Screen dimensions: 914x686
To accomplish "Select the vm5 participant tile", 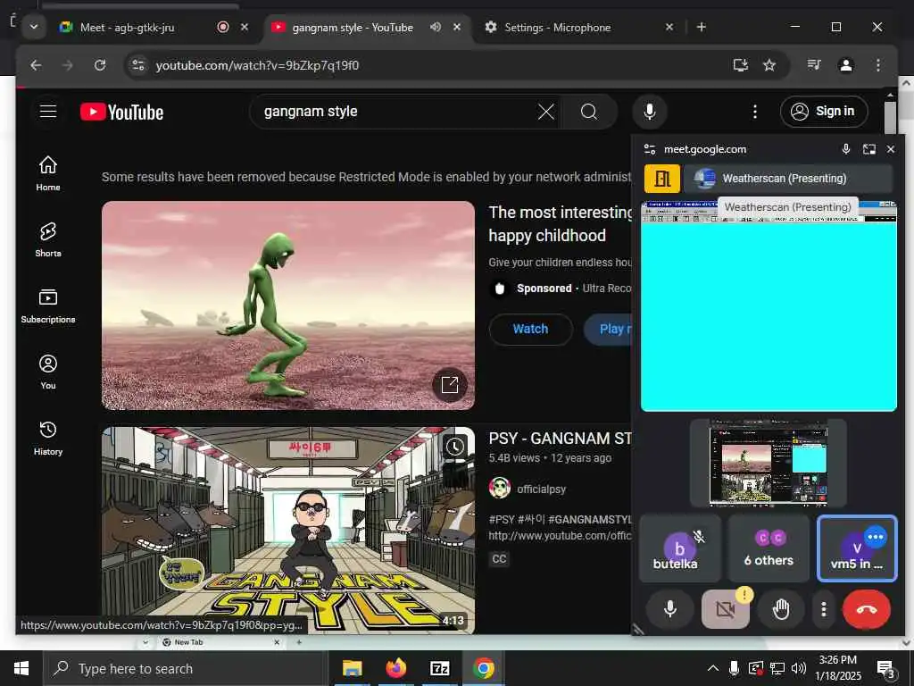I will [x=857, y=548].
